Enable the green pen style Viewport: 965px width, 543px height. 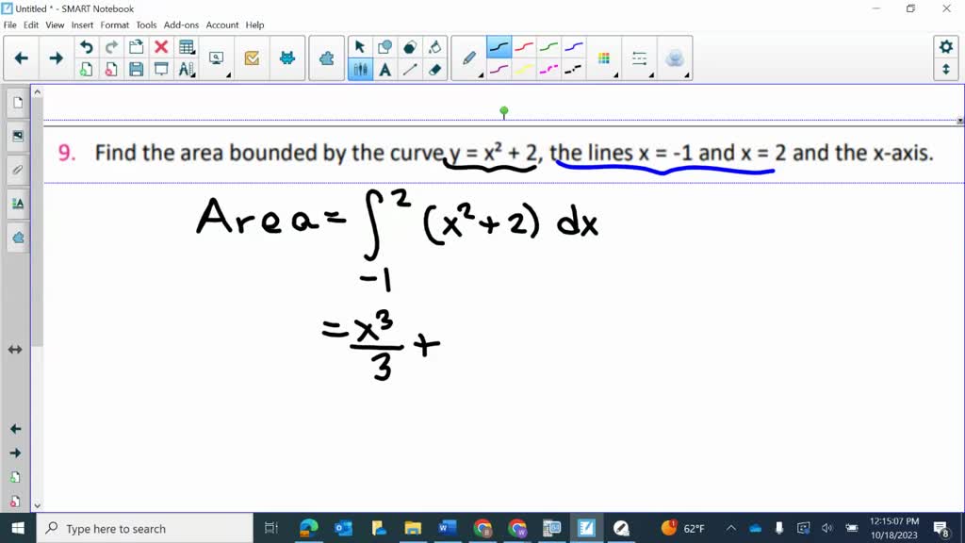548,45
